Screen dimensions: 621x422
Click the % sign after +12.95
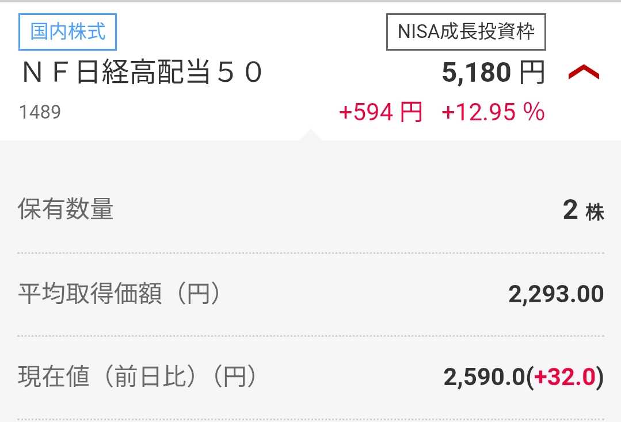pyautogui.click(x=534, y=112)
